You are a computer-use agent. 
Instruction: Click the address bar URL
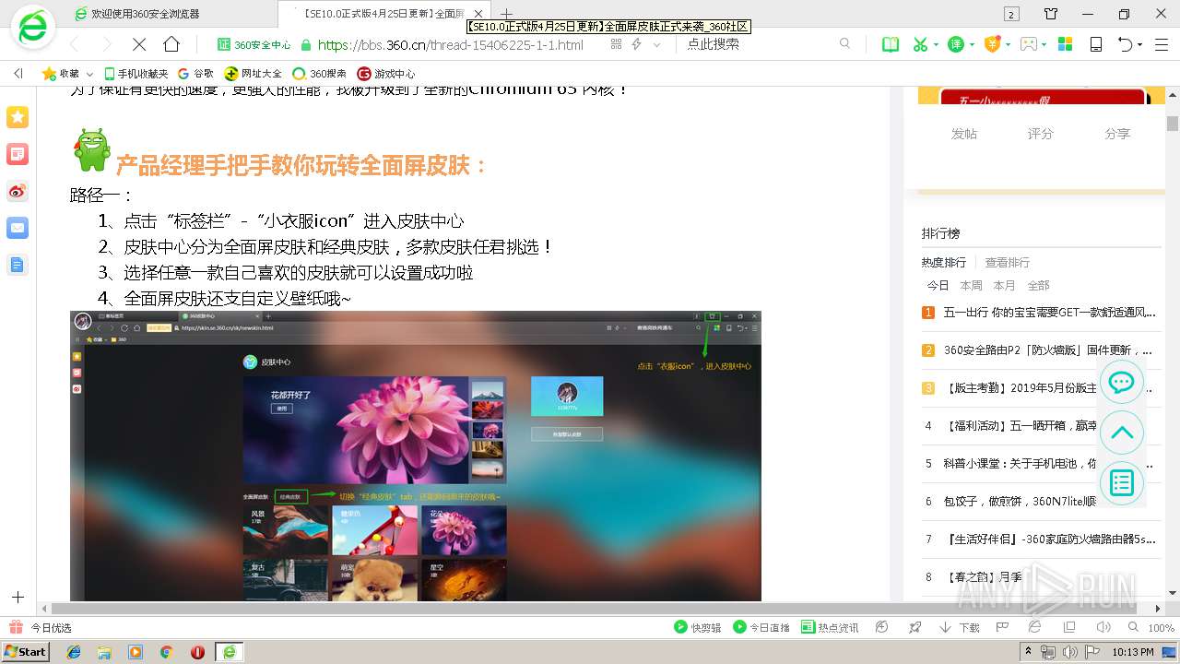pos(450,44)
